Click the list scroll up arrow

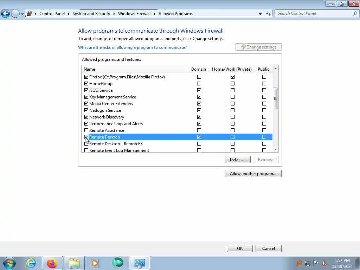[276, 69]
